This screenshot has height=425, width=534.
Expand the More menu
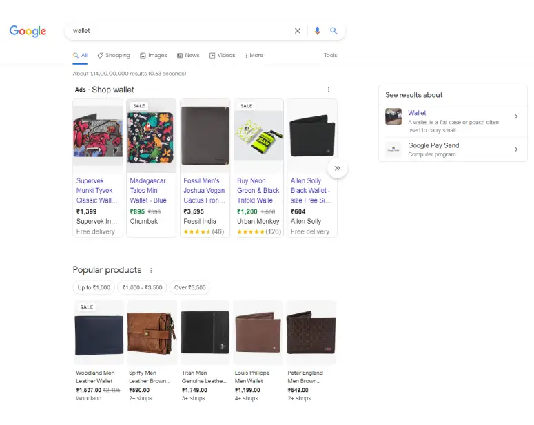point(254,56)
